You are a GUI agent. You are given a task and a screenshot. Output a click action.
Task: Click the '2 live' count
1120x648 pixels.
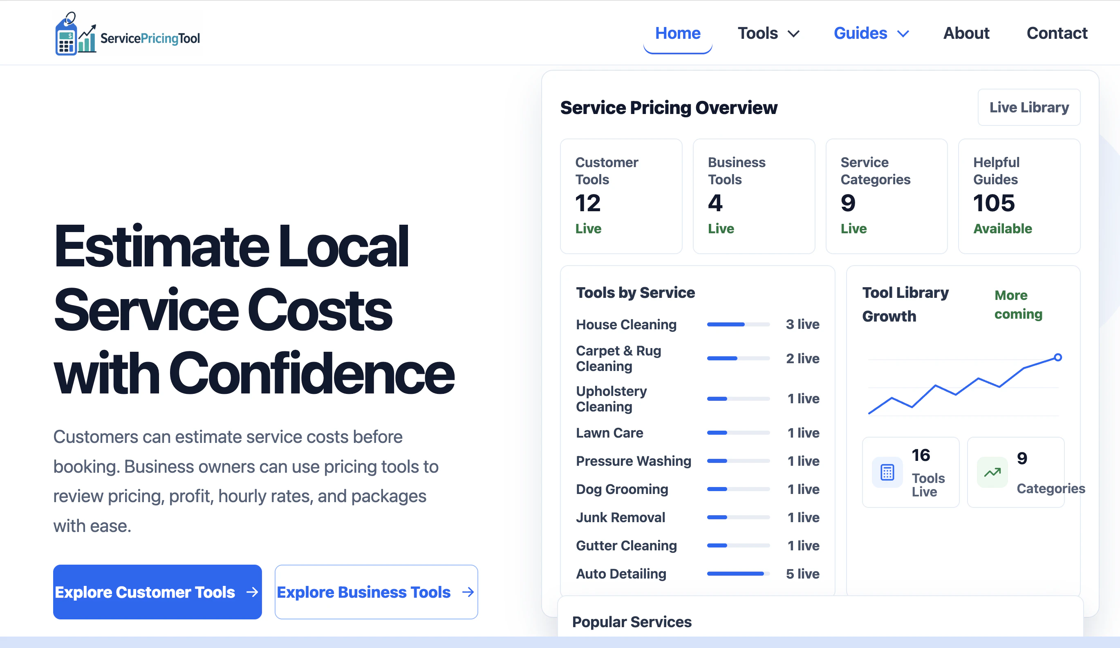[802, 358]
